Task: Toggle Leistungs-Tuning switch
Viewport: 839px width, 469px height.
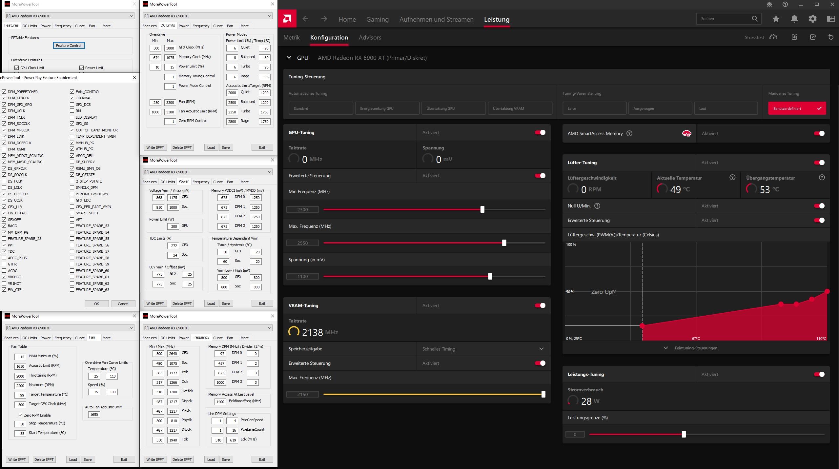Action: 819,374
